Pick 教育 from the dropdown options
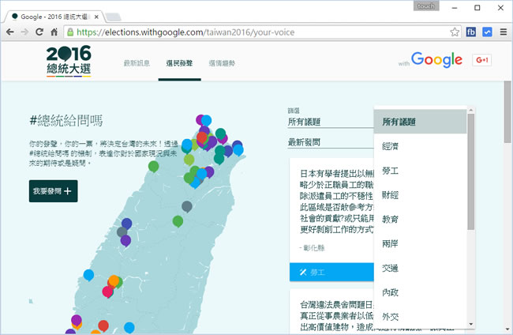 391,219
